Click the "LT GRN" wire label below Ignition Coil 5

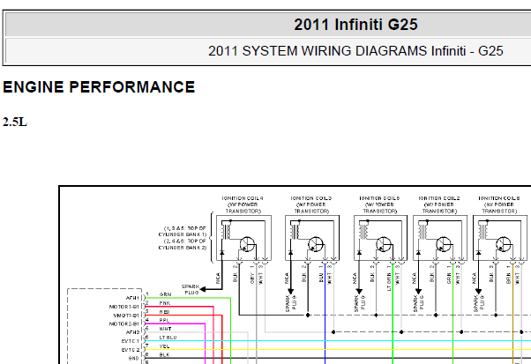pyautogui.click(x=389, y=281)
